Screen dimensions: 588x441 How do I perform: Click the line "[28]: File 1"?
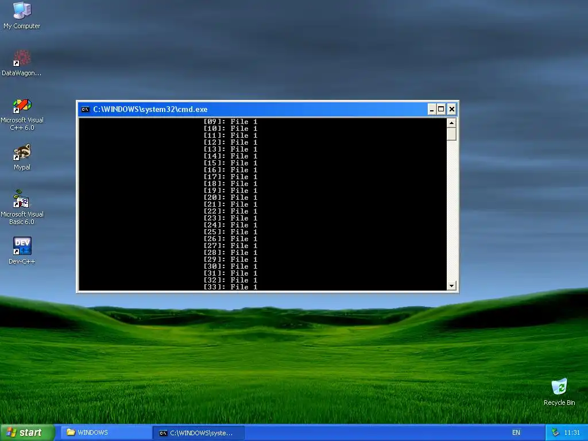(x=231, y=253)
